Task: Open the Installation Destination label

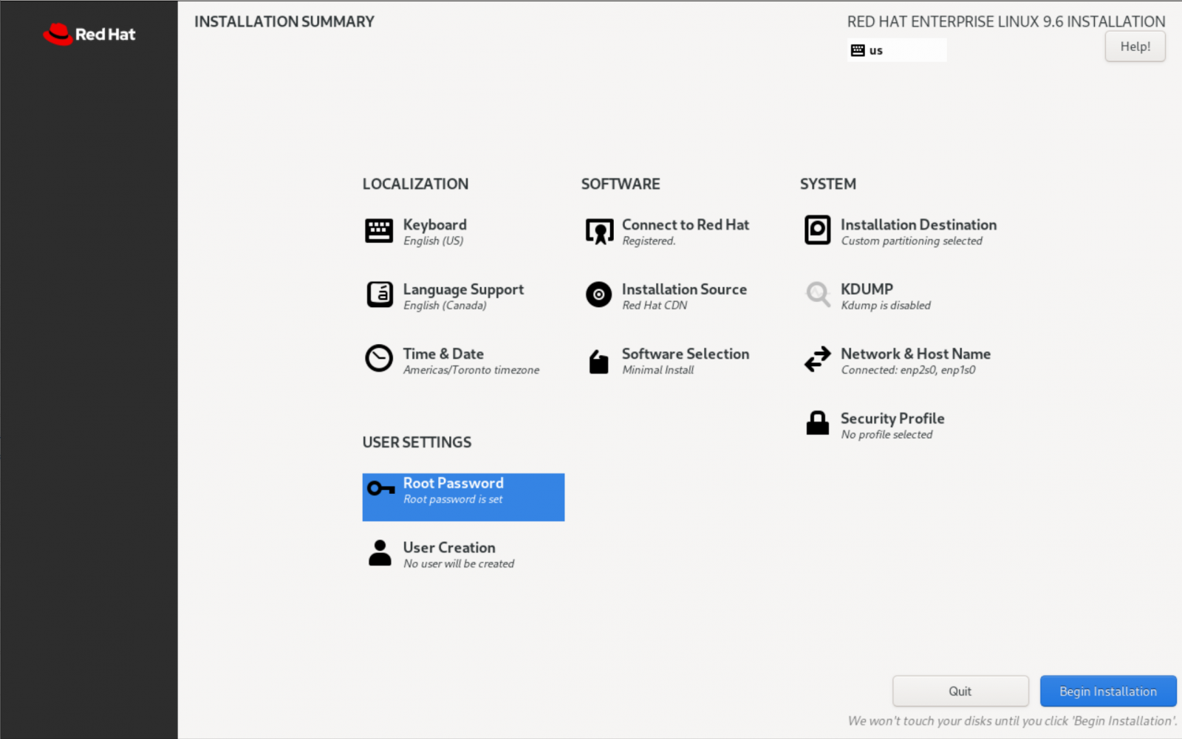Action: (918, 224)
